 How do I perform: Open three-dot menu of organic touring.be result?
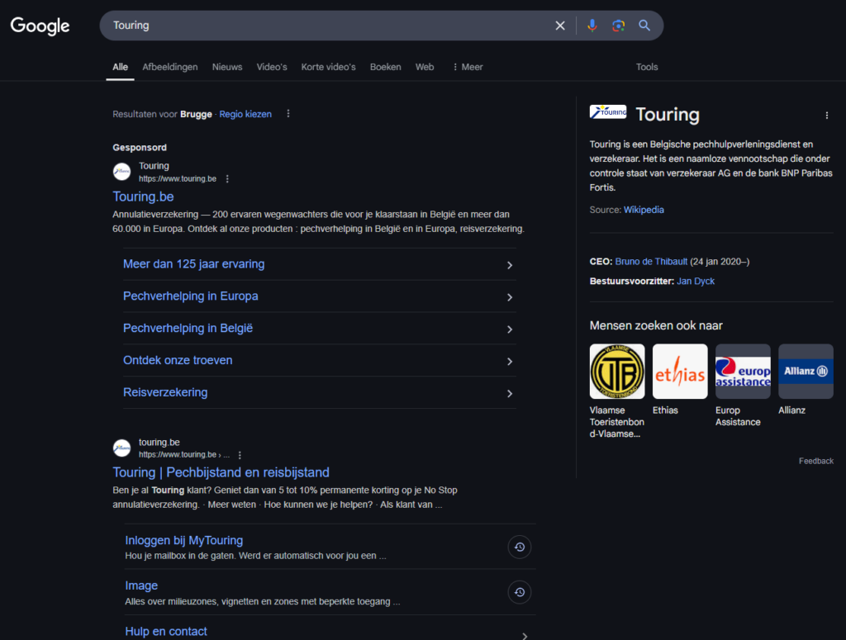(240, 455)
